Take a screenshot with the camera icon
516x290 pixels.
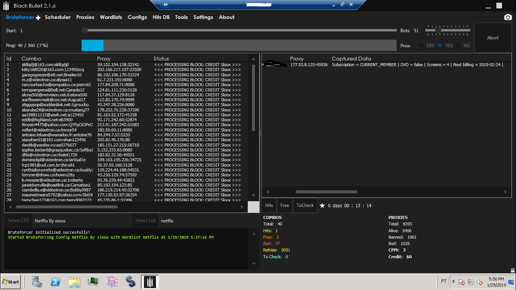[508, 17]
